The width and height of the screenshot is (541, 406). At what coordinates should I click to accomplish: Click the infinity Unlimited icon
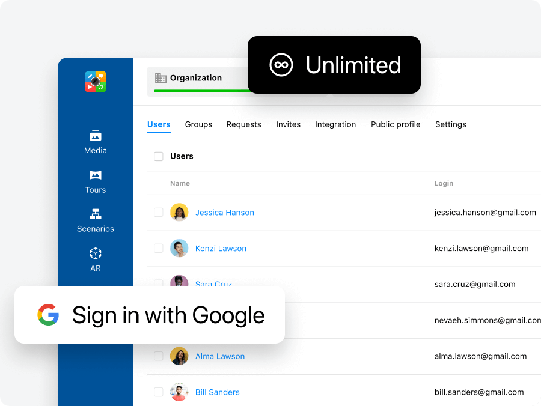point(281,65)
